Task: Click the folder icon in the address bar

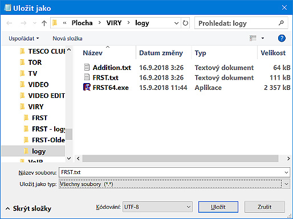Action: click(x=55, y=23)
